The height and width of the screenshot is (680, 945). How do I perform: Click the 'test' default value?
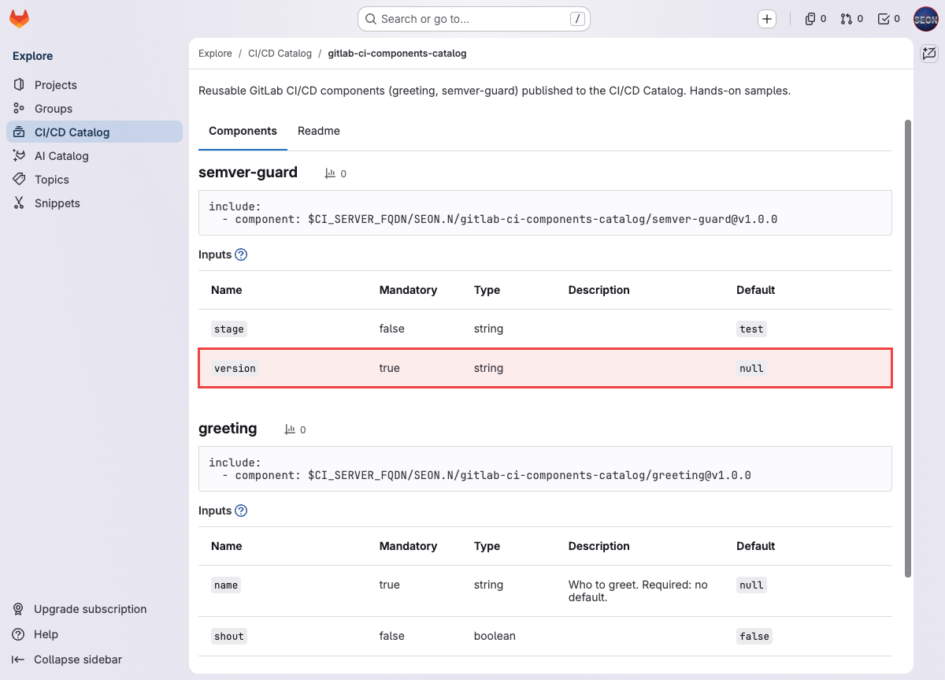click(x=752, y=329)
